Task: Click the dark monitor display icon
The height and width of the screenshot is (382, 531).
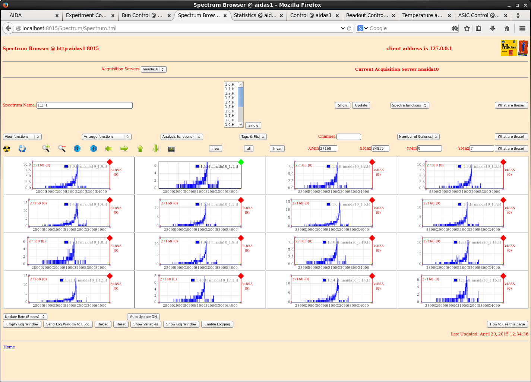Action: pyautogui.click(x=171, y=149)
